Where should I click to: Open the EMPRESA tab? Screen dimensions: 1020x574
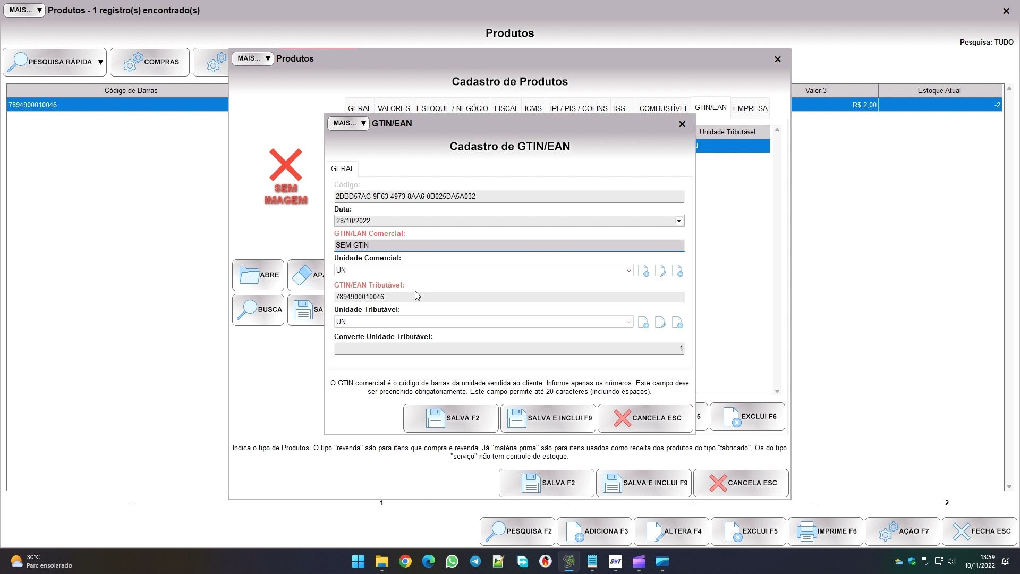coord(750,108)
